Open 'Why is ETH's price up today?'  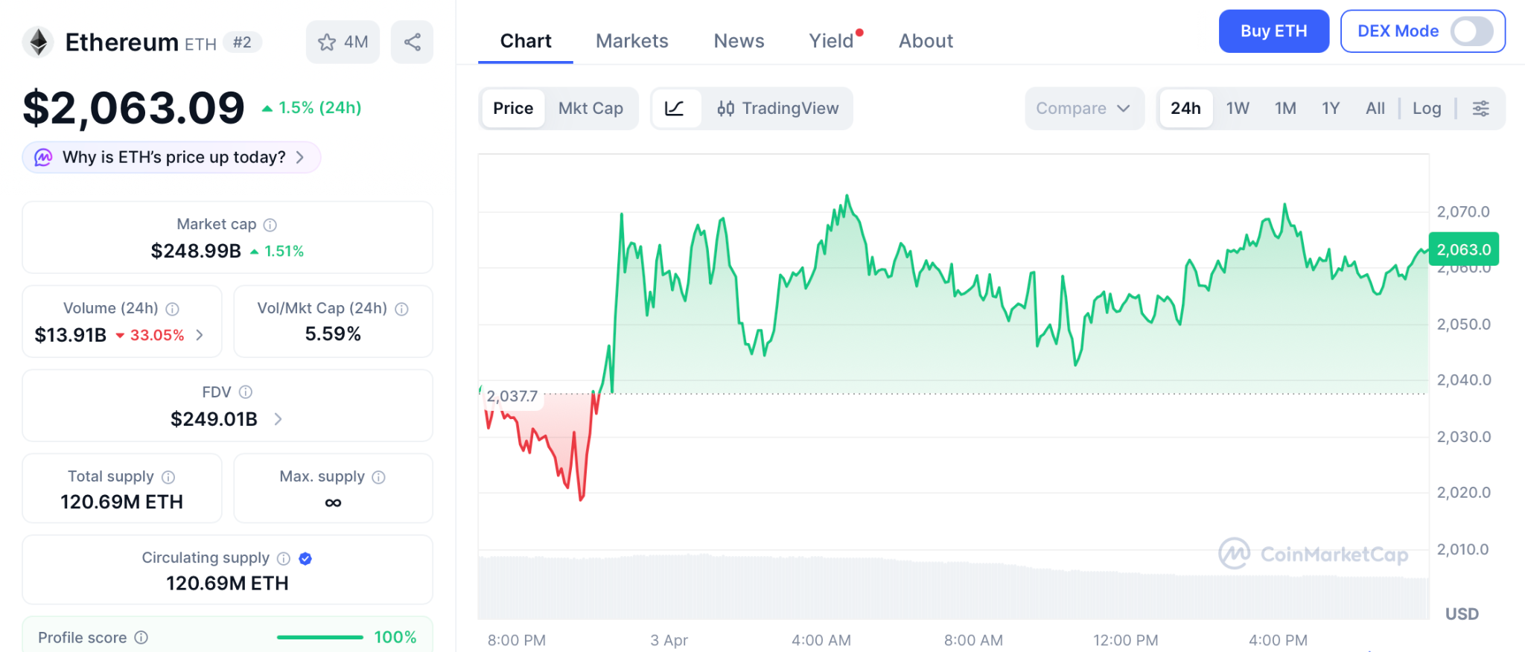point(172,157)
